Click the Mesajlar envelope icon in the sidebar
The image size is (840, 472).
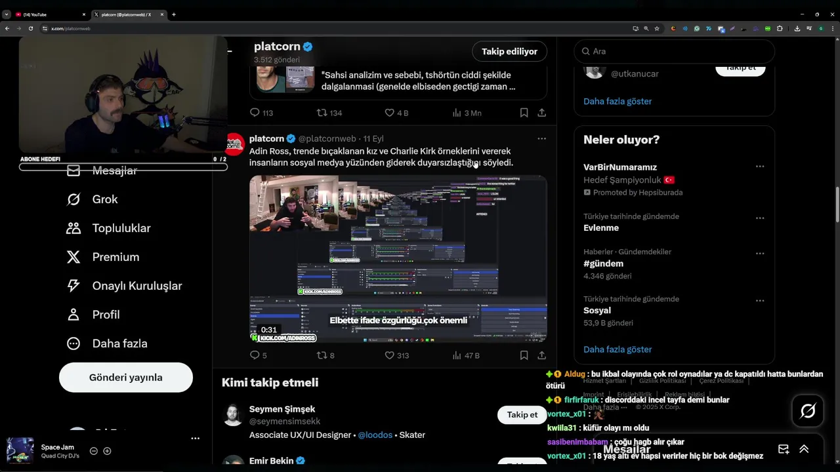point(73,171)
